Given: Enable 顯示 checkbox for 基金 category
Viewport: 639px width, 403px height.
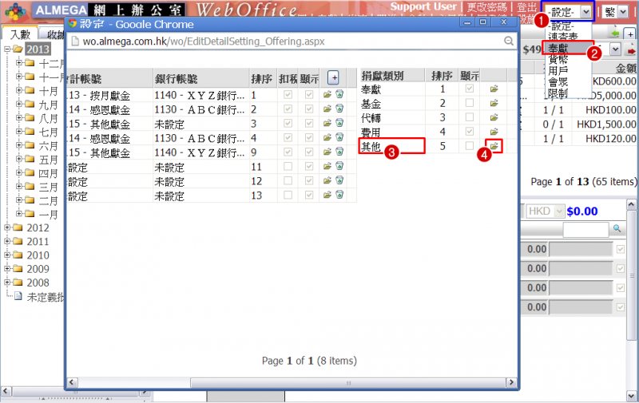Looking at the screenshot, I should click(x=470, y=103).
